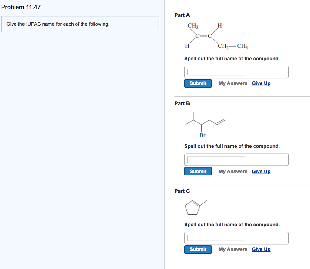The width and height of the screenshot is (310, 269).
Task: Click the Part A alkene structure image
Action: [216, 36]
